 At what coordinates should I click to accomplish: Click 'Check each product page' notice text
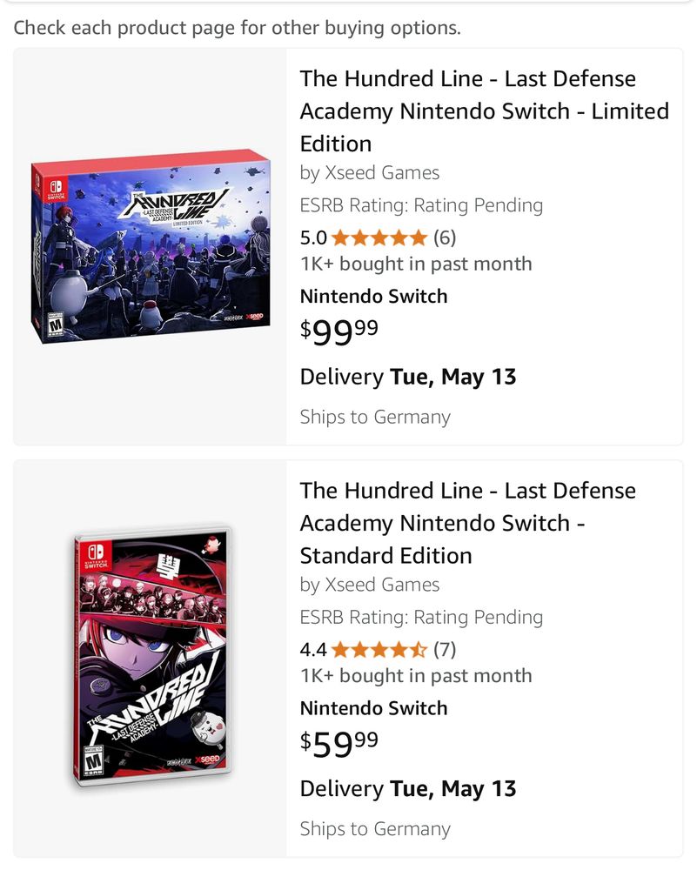[x=237, y=28]
